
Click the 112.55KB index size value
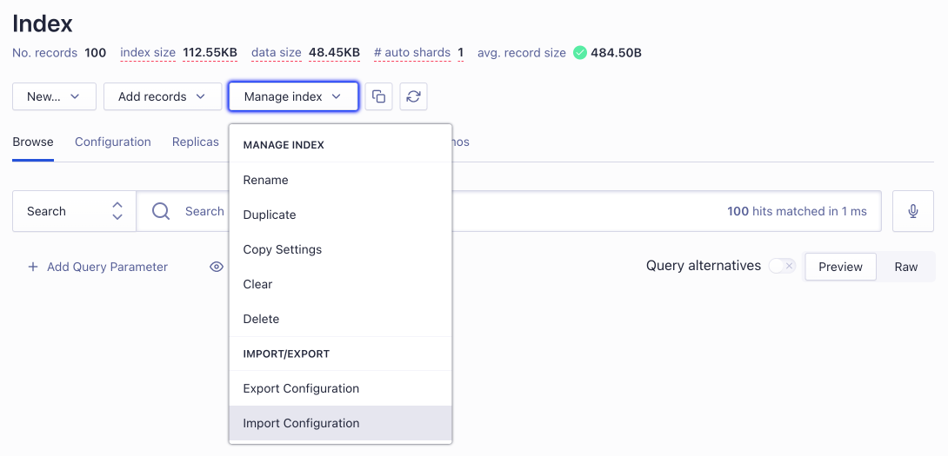tap(210, 52)
